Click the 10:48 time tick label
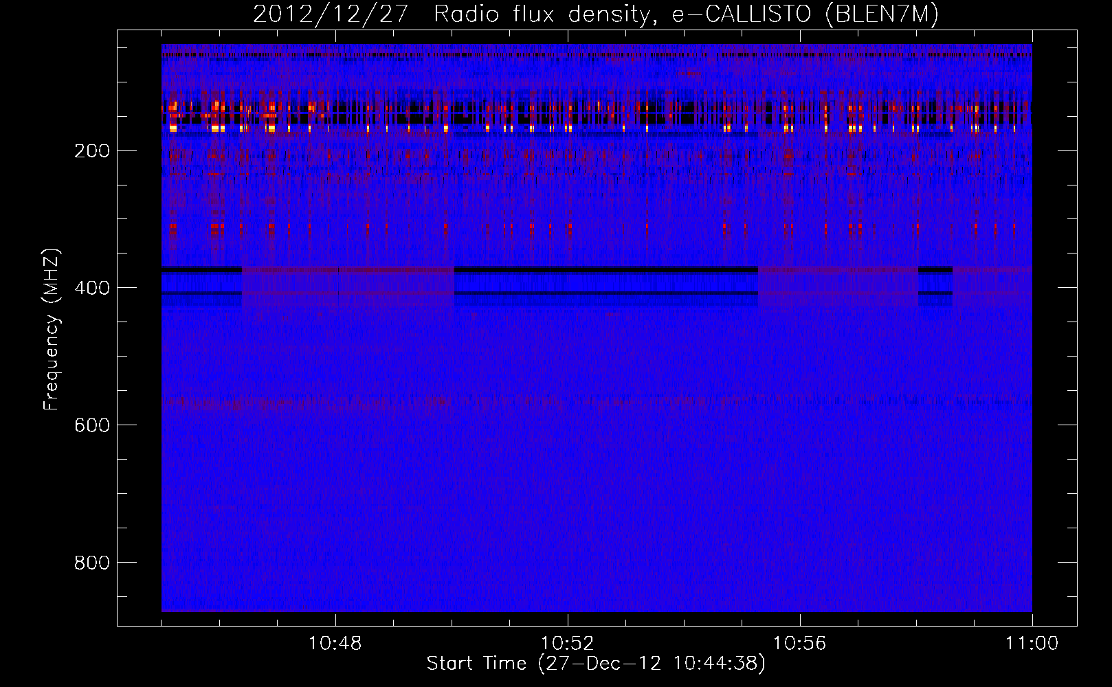The image size is (1112, 687). (335, 644)
